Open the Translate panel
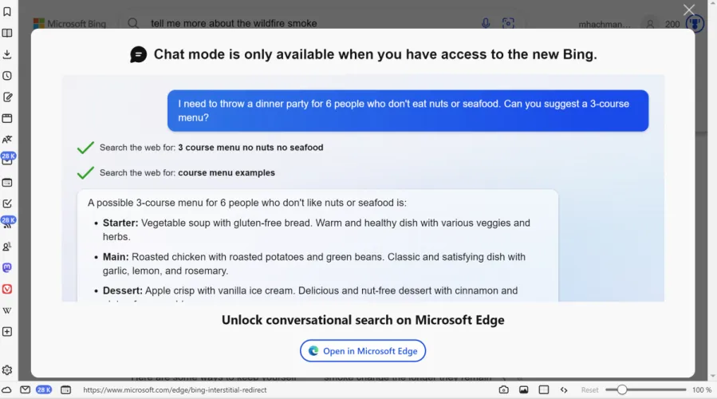Image resolution: width=717 pixels, height=399 pixels. click(x=7, y=140)
